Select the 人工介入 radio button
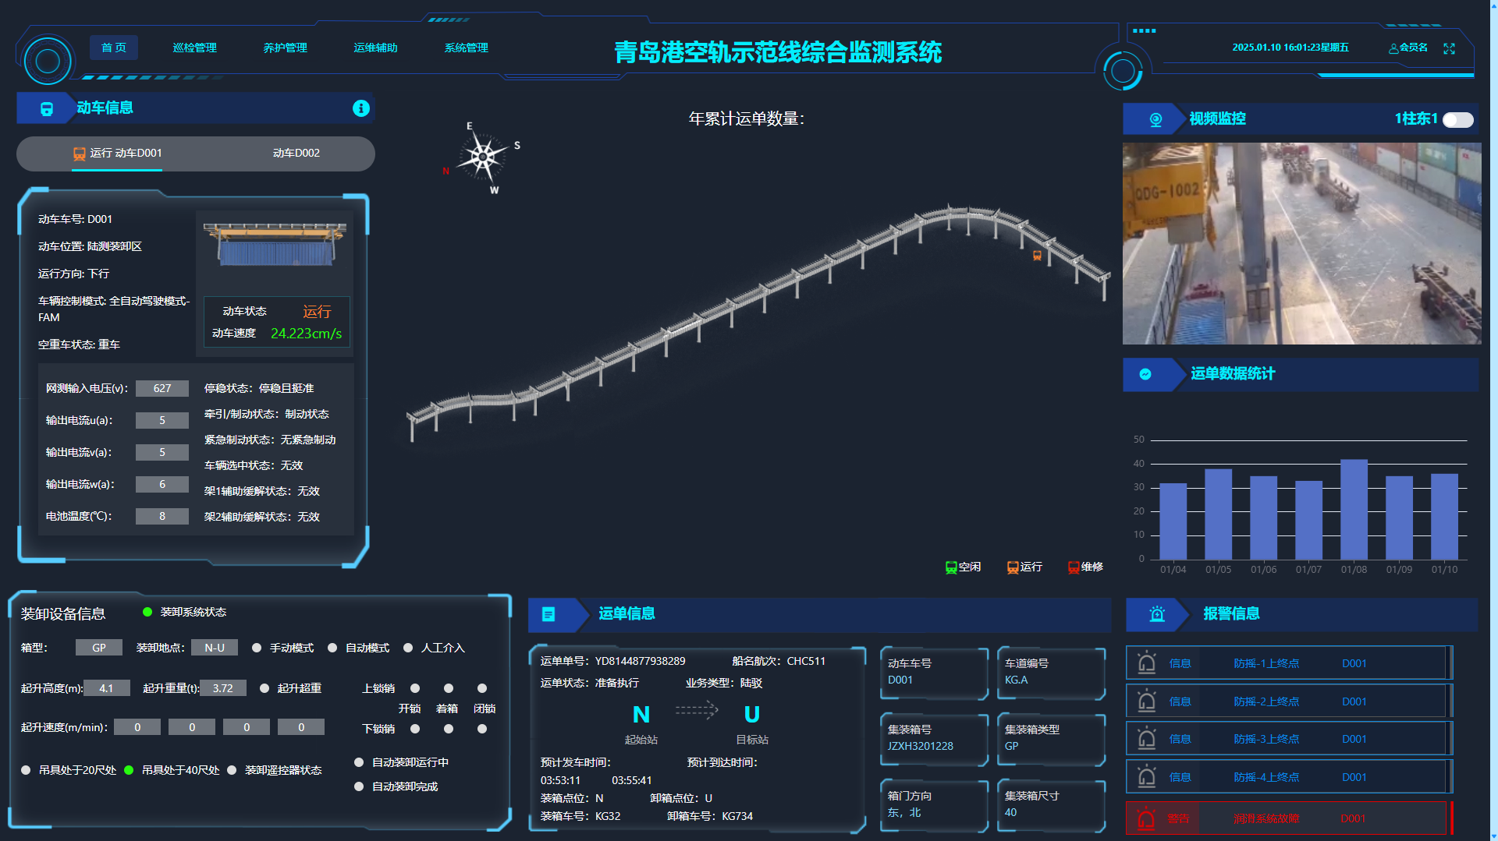The image size is (1498, 841). point(408,648)
